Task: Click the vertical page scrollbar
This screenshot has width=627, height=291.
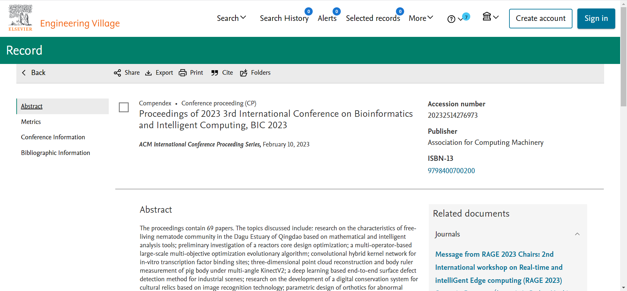Action: 624,57
